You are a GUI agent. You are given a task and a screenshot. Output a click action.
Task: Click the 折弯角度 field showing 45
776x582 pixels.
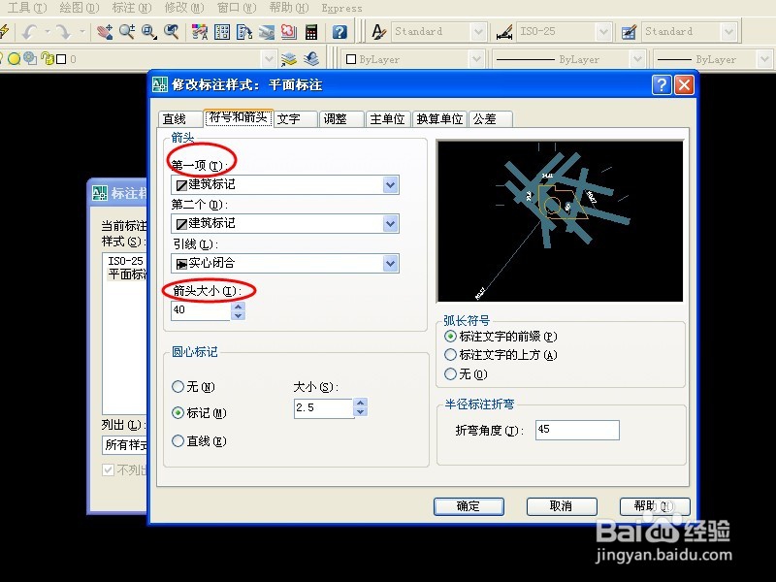pos(577,430)
